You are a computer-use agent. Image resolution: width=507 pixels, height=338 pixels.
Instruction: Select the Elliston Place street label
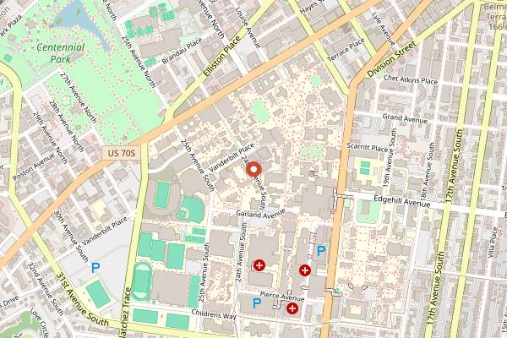[x=221, y=57]
